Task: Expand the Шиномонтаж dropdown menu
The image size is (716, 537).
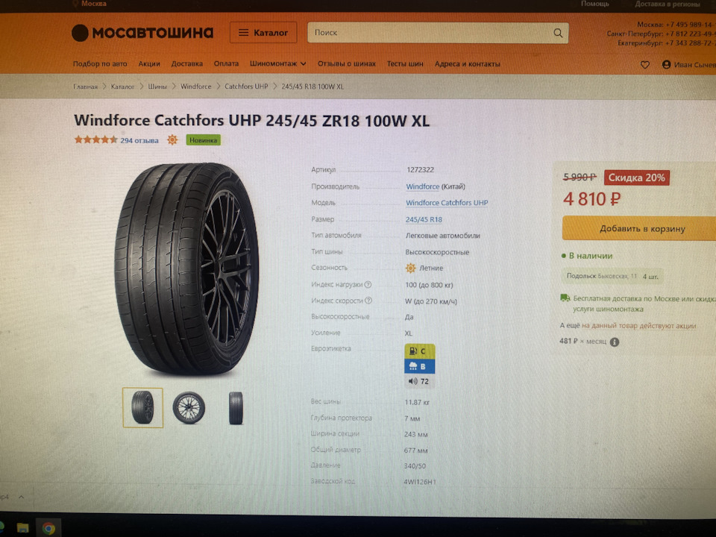Action: click(277, 63)
